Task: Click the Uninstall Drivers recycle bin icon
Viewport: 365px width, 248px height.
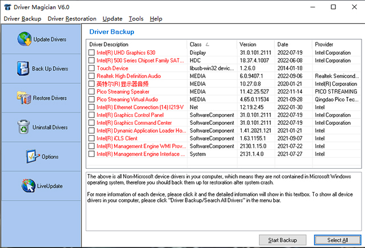Action: coord(23,127)
